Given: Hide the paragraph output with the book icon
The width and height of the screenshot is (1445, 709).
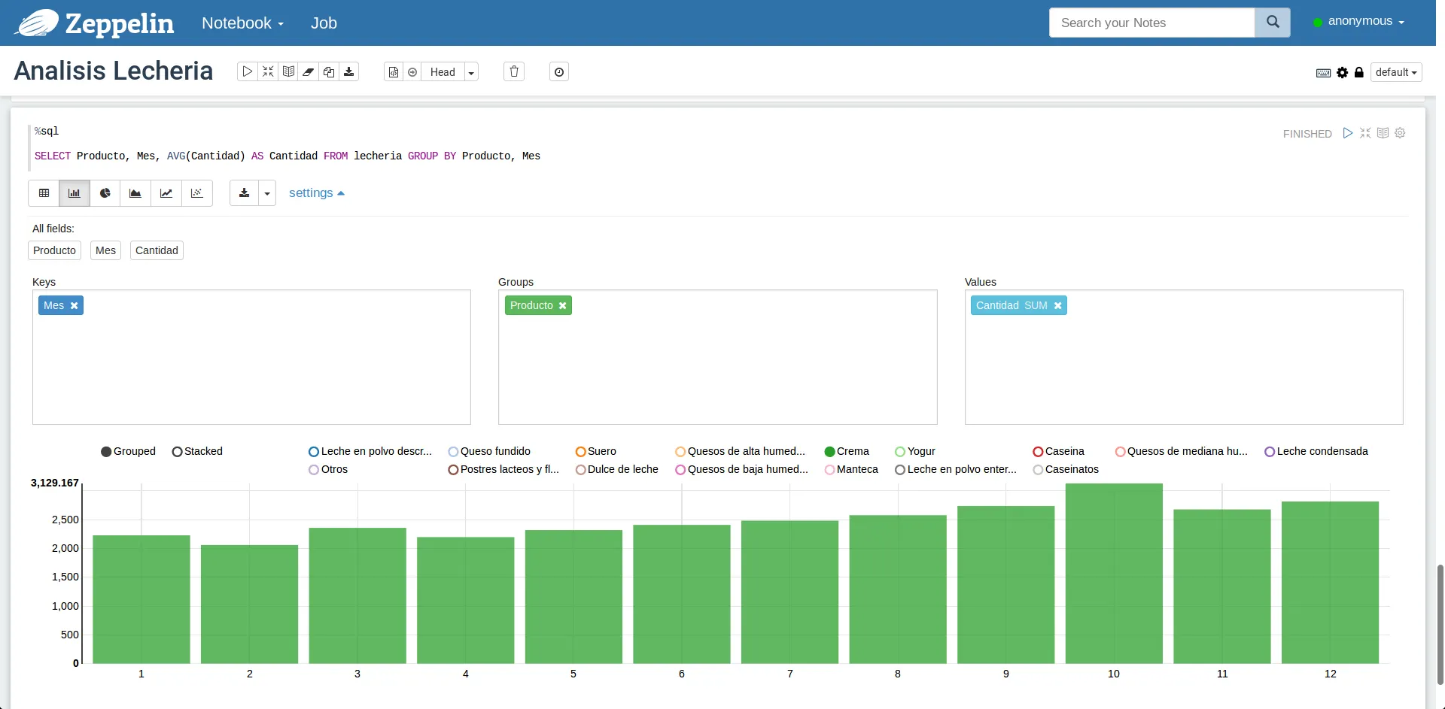Looking at the screenshot, I should click(1383, 133).
